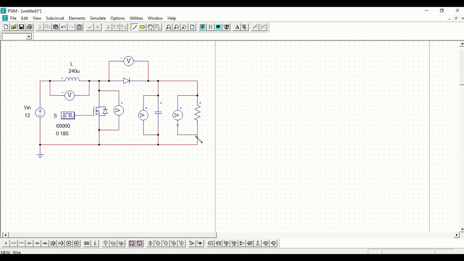The image size is (464, 261).
Task: Open an existing schematic file
Action: tap(14, 27)
